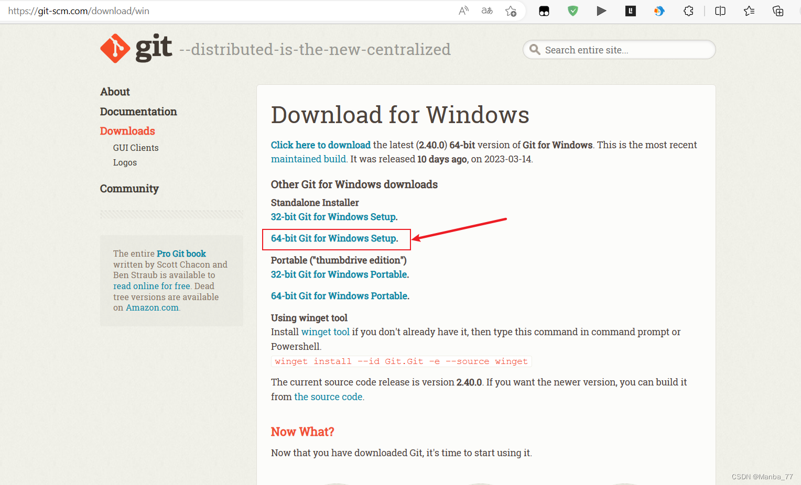Click the 'Standalone Installer' label

click(x=315, y=203)
